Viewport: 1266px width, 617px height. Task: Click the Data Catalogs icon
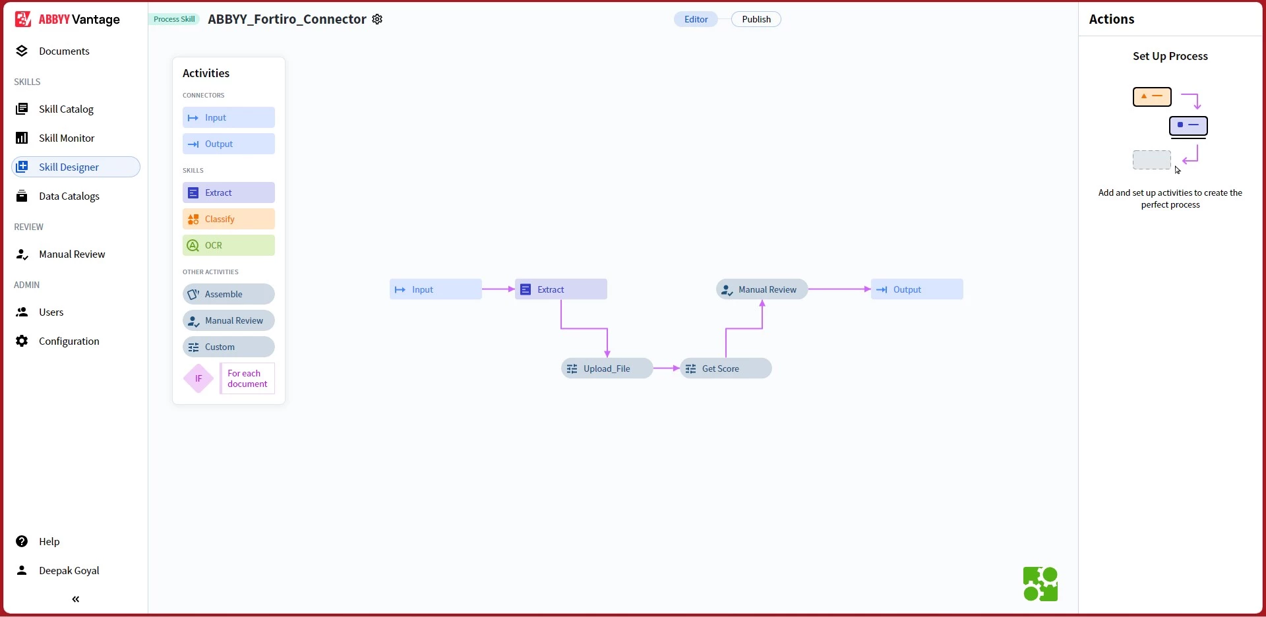click(22, 196)
